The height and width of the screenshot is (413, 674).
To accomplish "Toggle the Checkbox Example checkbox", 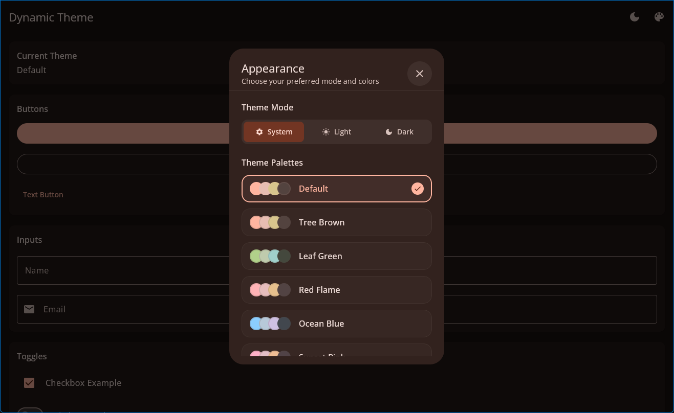I will (29, 383).
